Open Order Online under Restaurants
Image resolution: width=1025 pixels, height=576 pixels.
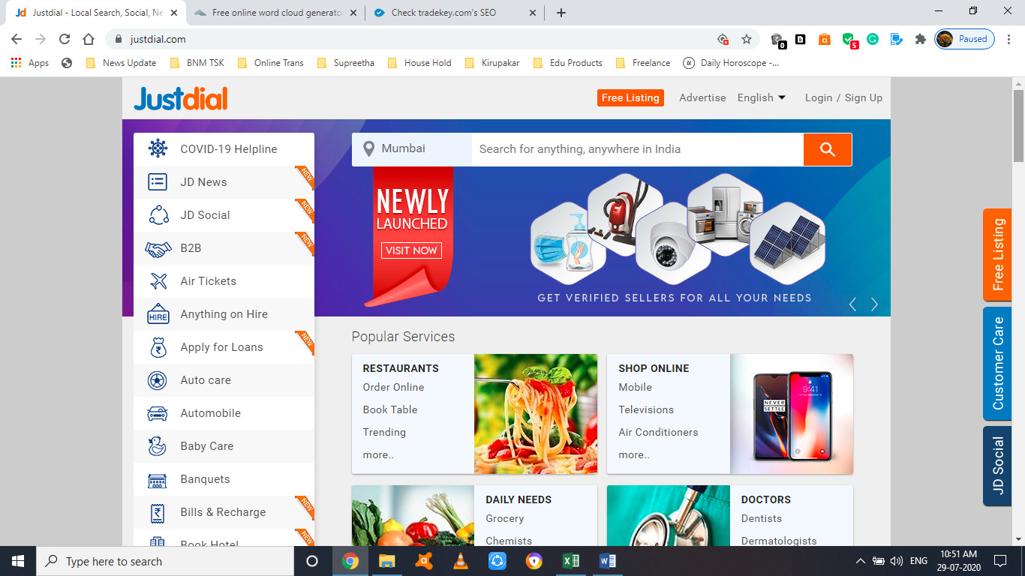(393, 387)
